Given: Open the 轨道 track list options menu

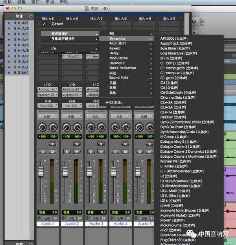Looking at the screenshot, I should tap(31, 16).
